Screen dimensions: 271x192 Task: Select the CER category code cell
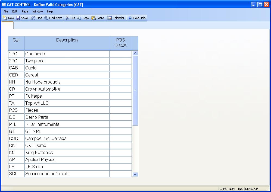coord(16,75)
